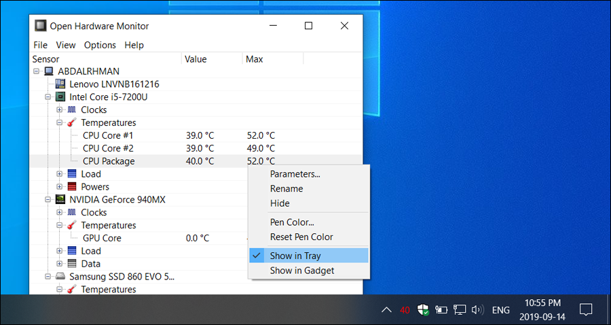Screen dimensions: 611x325
Task: Open the Options menu
Action: [100, 45]
